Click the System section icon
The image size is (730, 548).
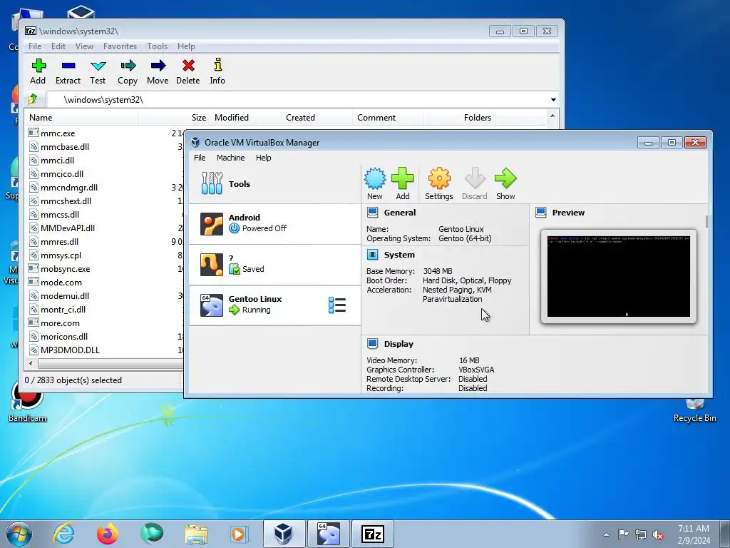372,255
